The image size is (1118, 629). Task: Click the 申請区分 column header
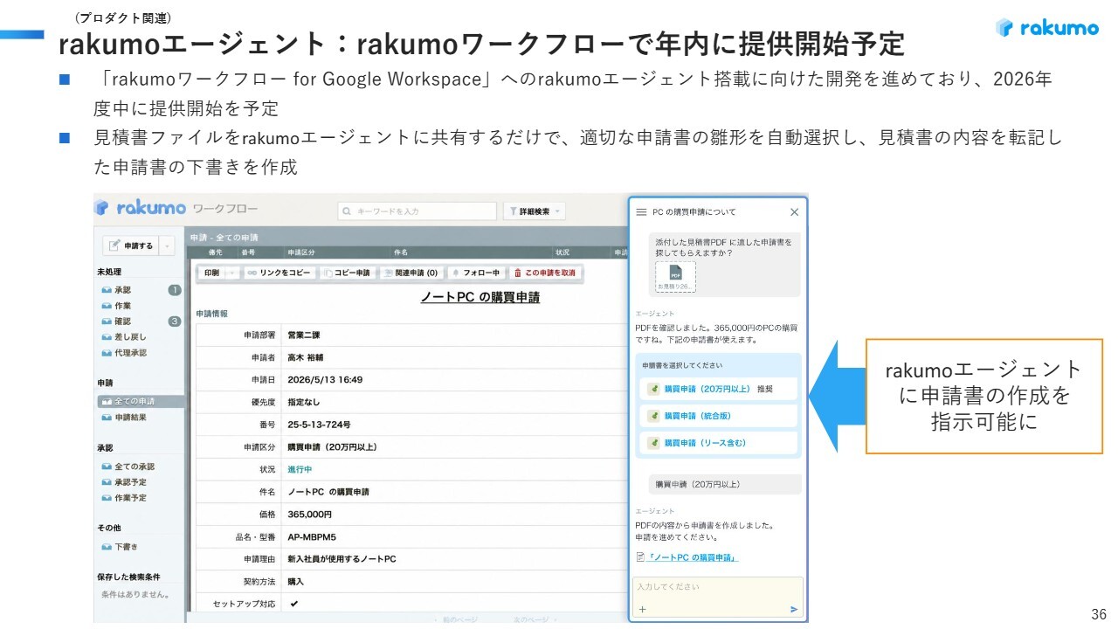pyautogui.click(x=300, y=252)
